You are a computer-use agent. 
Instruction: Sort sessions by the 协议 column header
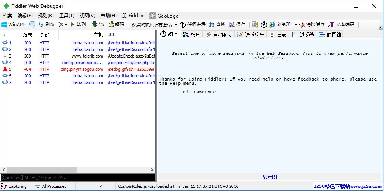click(x=48, y=35)
